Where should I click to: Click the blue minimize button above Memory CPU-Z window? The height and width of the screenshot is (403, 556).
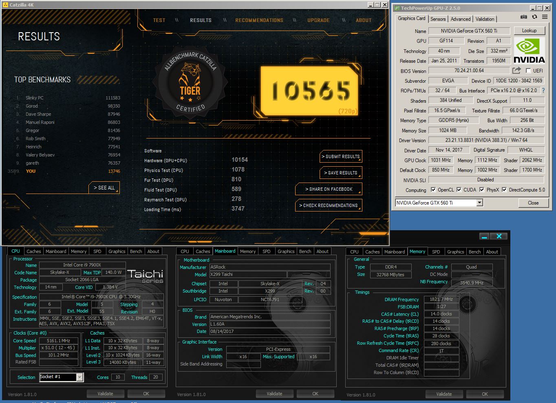[x=484, y=236]
